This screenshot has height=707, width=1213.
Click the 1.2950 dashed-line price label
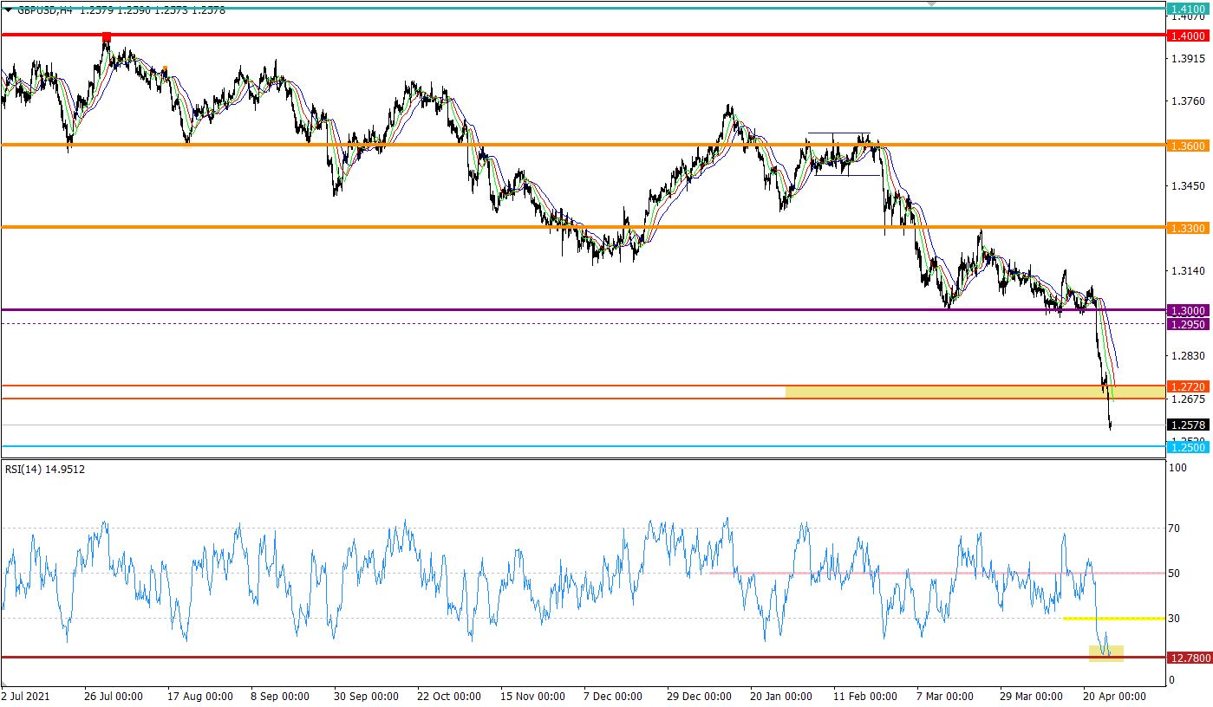pyautogui.click(x=1188, y=324)
